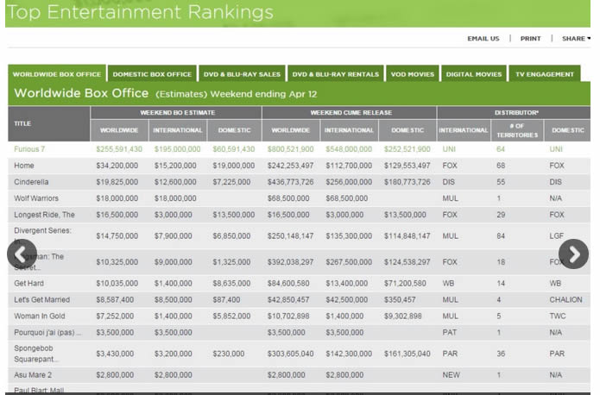Click the # of Territories column header

point(517,130)
